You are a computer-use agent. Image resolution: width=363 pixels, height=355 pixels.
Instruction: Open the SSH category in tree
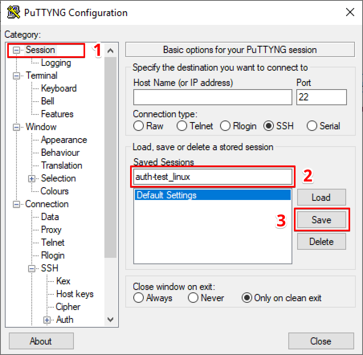[49, 268]
